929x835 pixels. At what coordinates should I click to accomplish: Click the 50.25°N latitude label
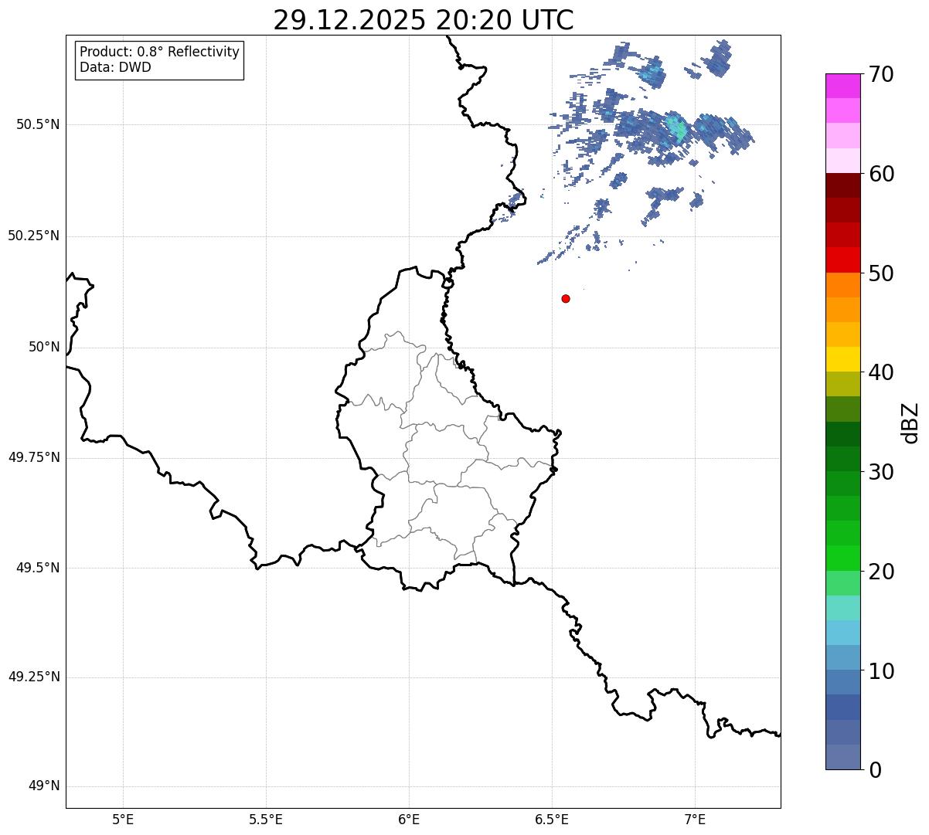pyautogui.click(x=33, y=236)
